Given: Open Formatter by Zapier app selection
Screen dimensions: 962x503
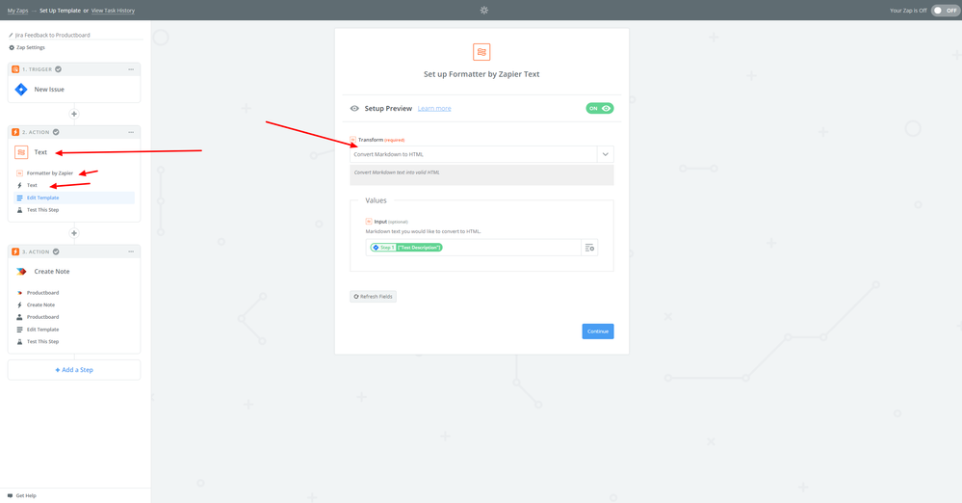Looking at the screenshot, I should pos(50,173).
